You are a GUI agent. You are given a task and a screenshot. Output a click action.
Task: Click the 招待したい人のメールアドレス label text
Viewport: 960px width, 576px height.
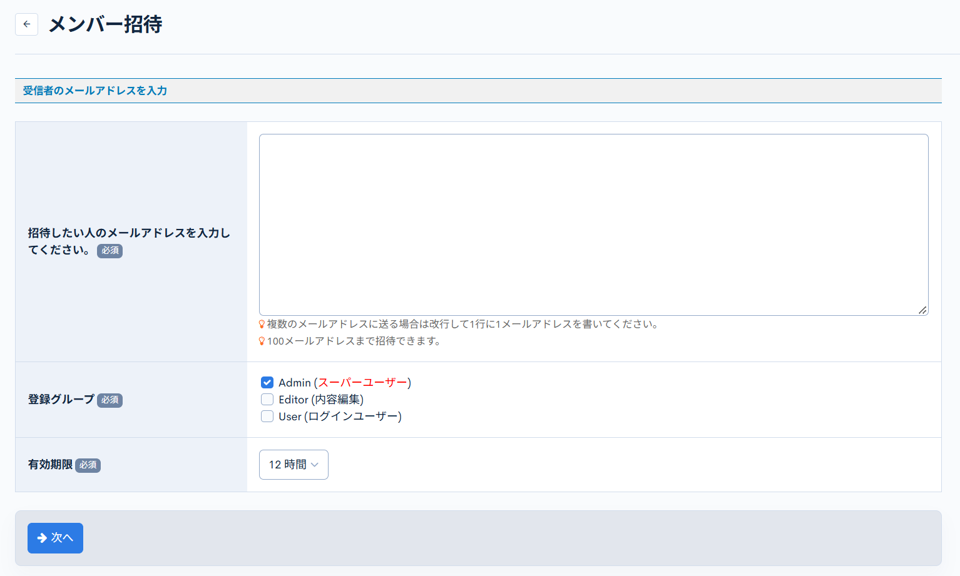[x=129, y=241]
